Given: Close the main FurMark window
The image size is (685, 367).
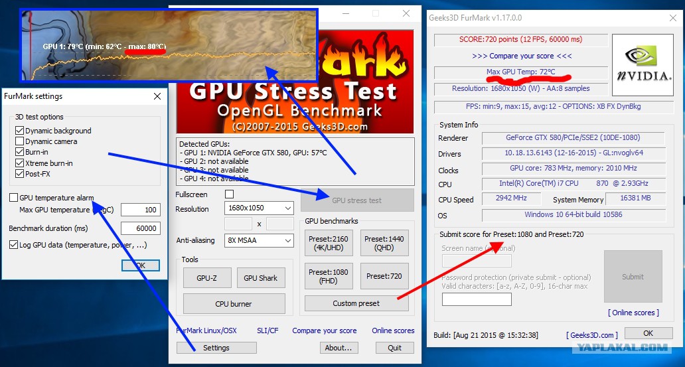Looking at the screenshot, I should click(x=406, y=13).
